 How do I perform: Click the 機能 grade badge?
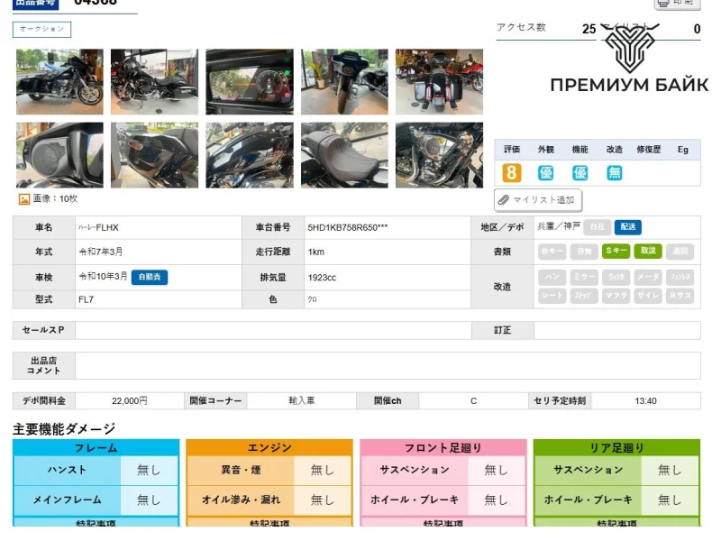coord(580,172)
